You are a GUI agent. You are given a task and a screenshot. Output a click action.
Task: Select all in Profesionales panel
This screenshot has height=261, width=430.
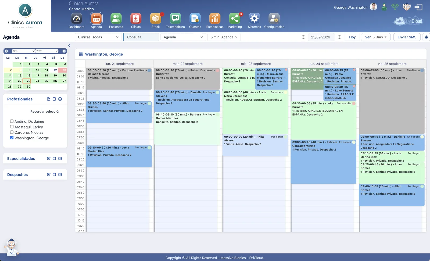coord(49,99)
